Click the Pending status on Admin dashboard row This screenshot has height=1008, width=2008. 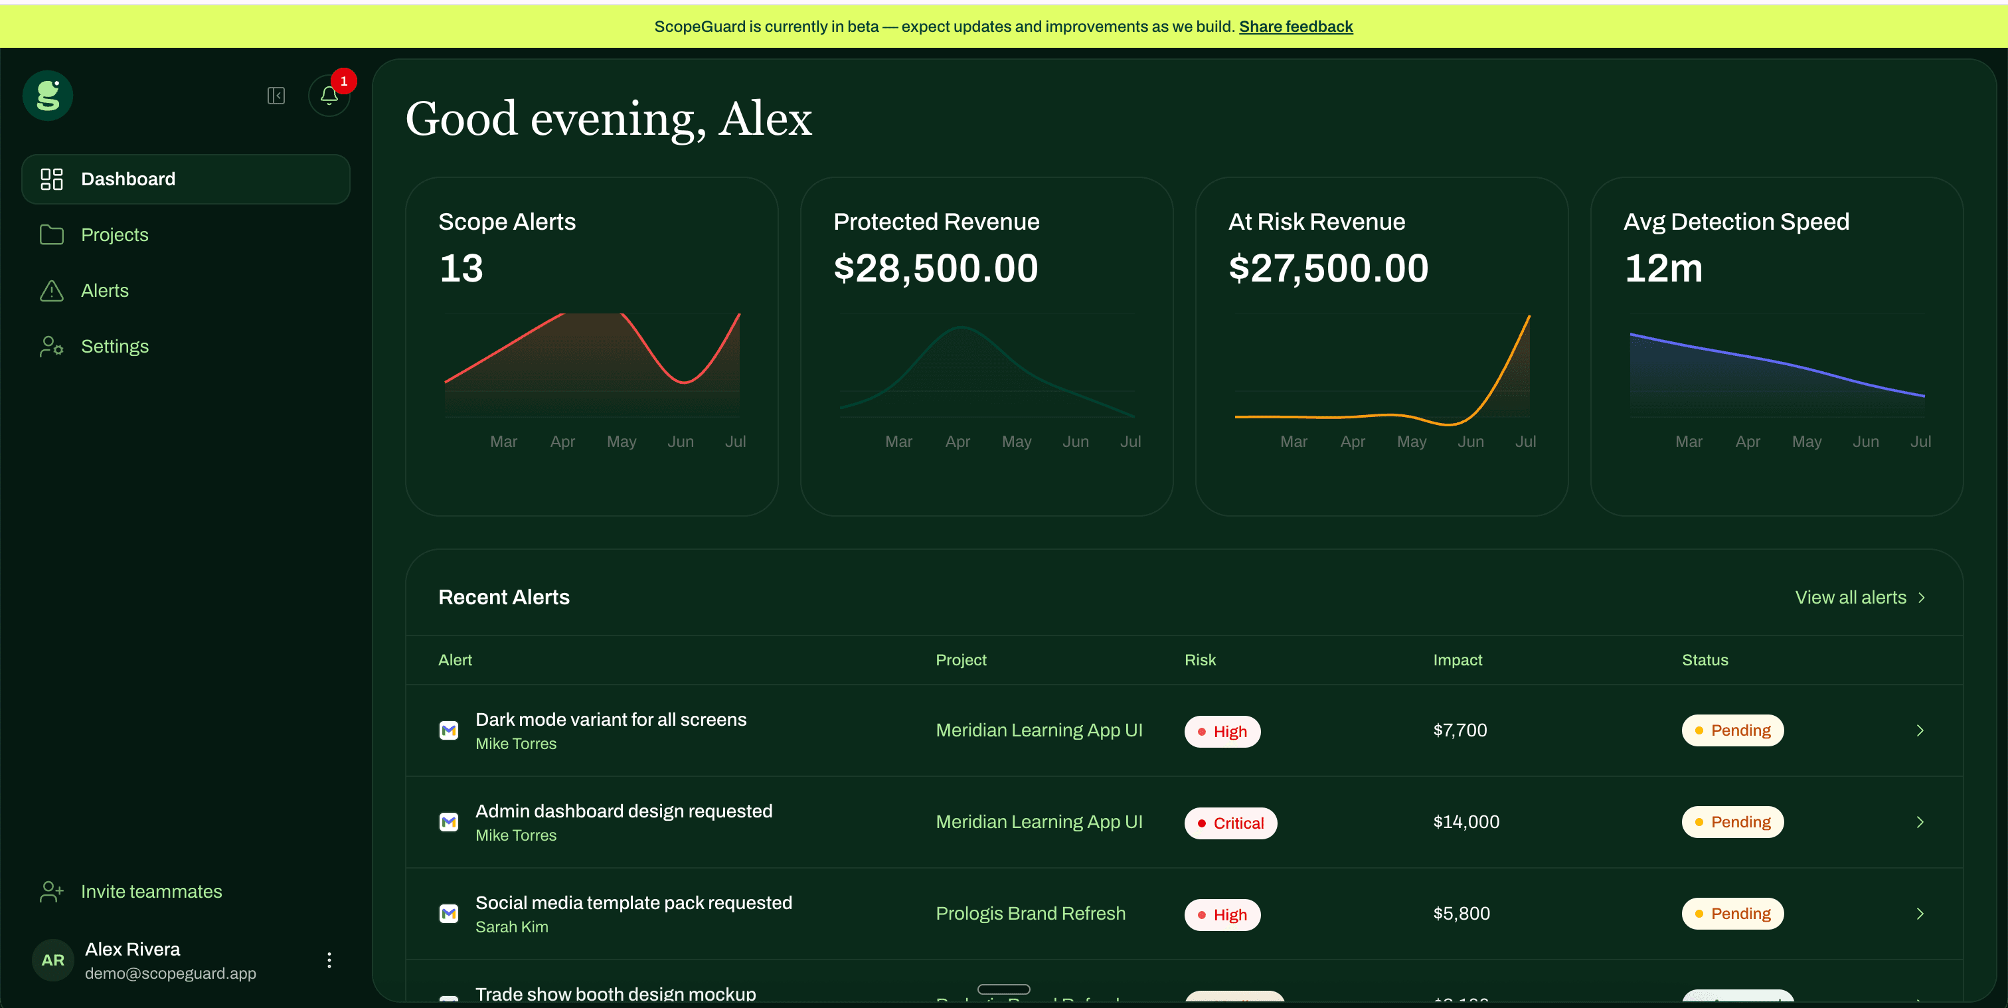(1732, 821)
